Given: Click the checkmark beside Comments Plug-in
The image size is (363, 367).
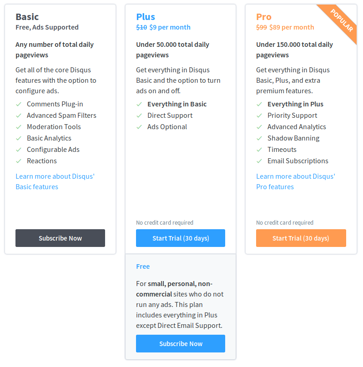Looking at the screenshot, I should coord(19,104).
